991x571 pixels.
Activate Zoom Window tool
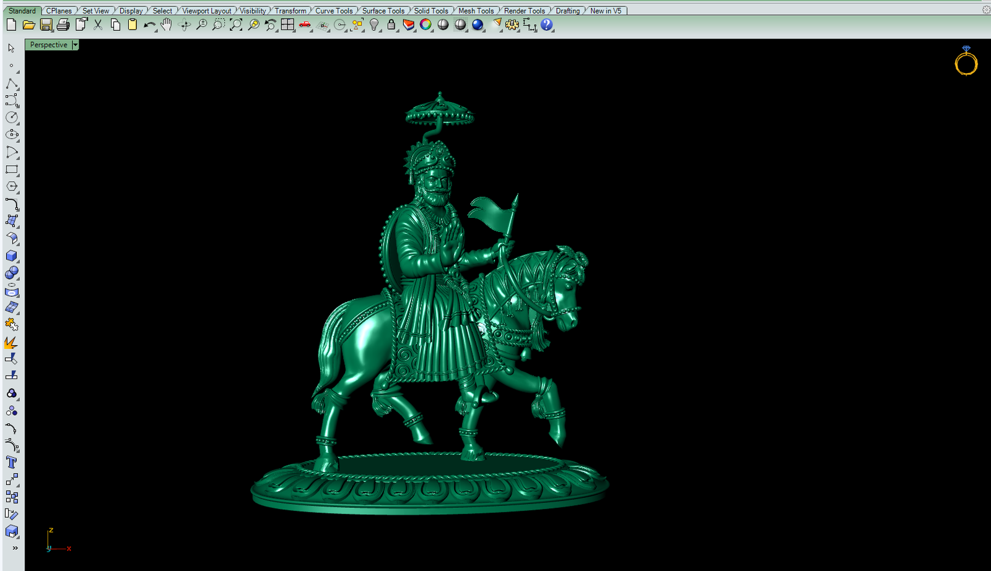pos(219,25)
